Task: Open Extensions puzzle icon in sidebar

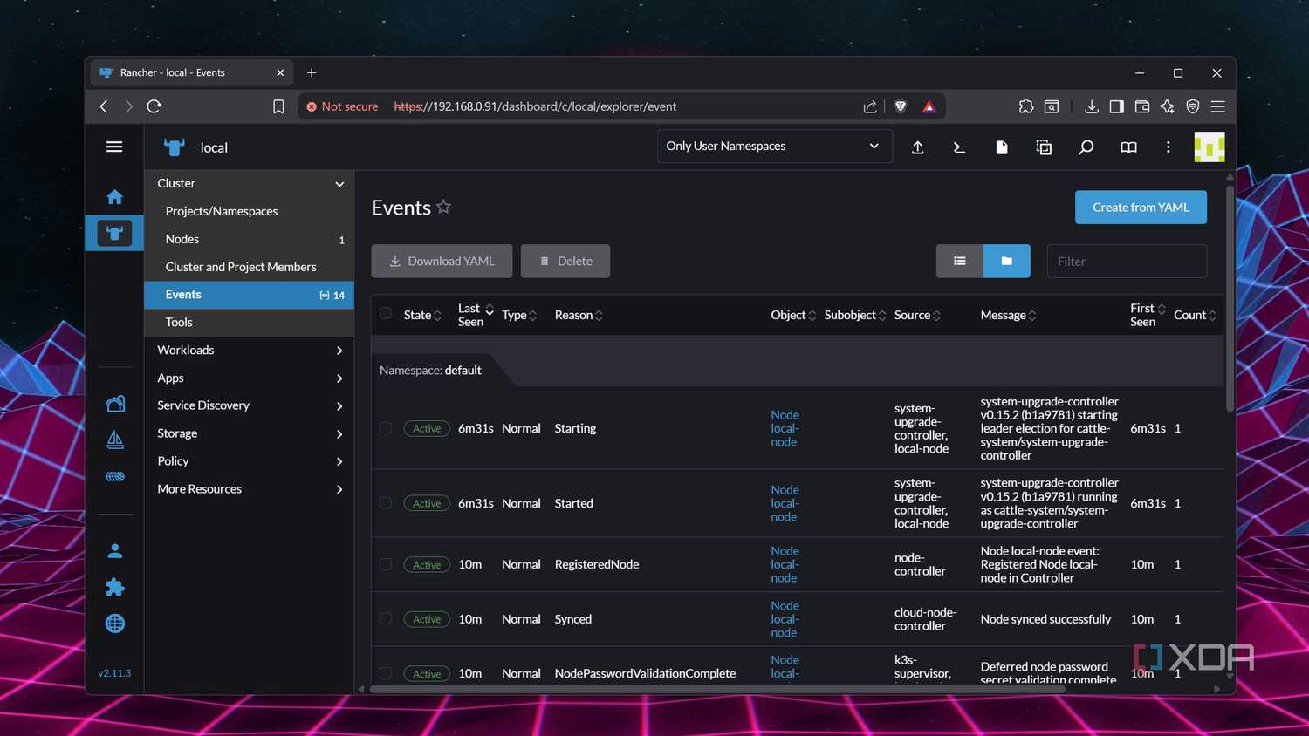Action: click(114, 587)
